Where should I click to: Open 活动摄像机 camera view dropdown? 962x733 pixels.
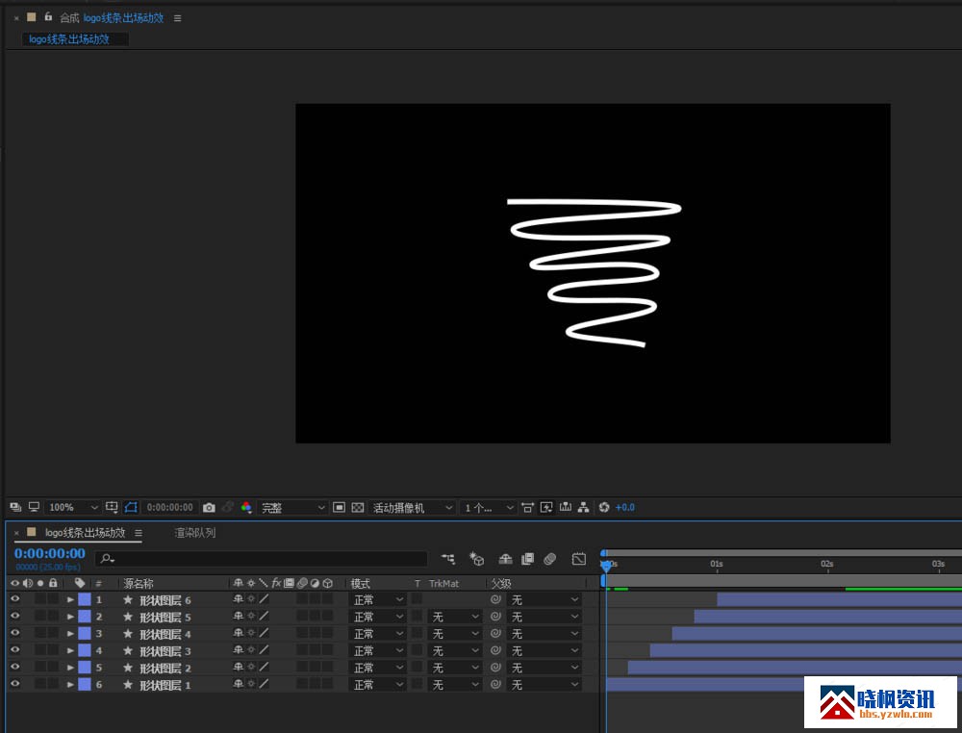pos(413,507)
